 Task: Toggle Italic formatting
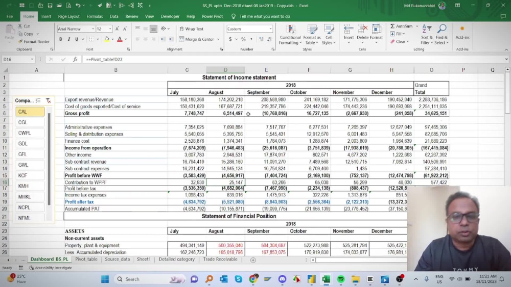pos(69,39)
